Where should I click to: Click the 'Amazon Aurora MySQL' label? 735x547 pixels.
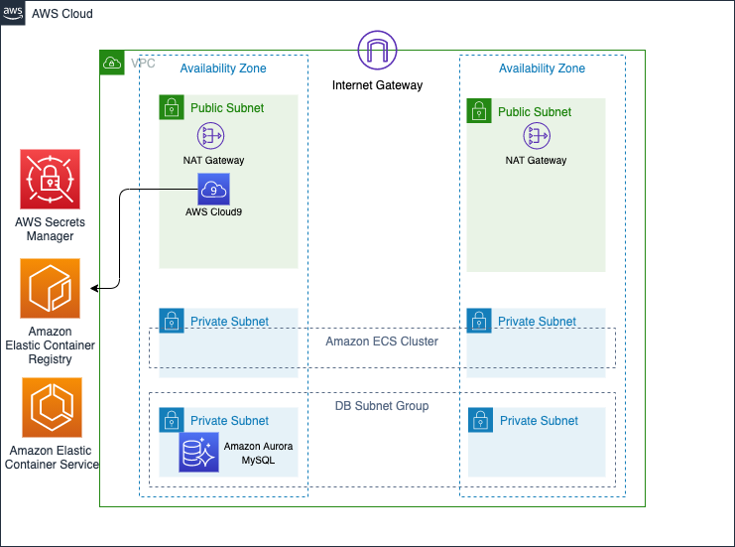(258, 453)
